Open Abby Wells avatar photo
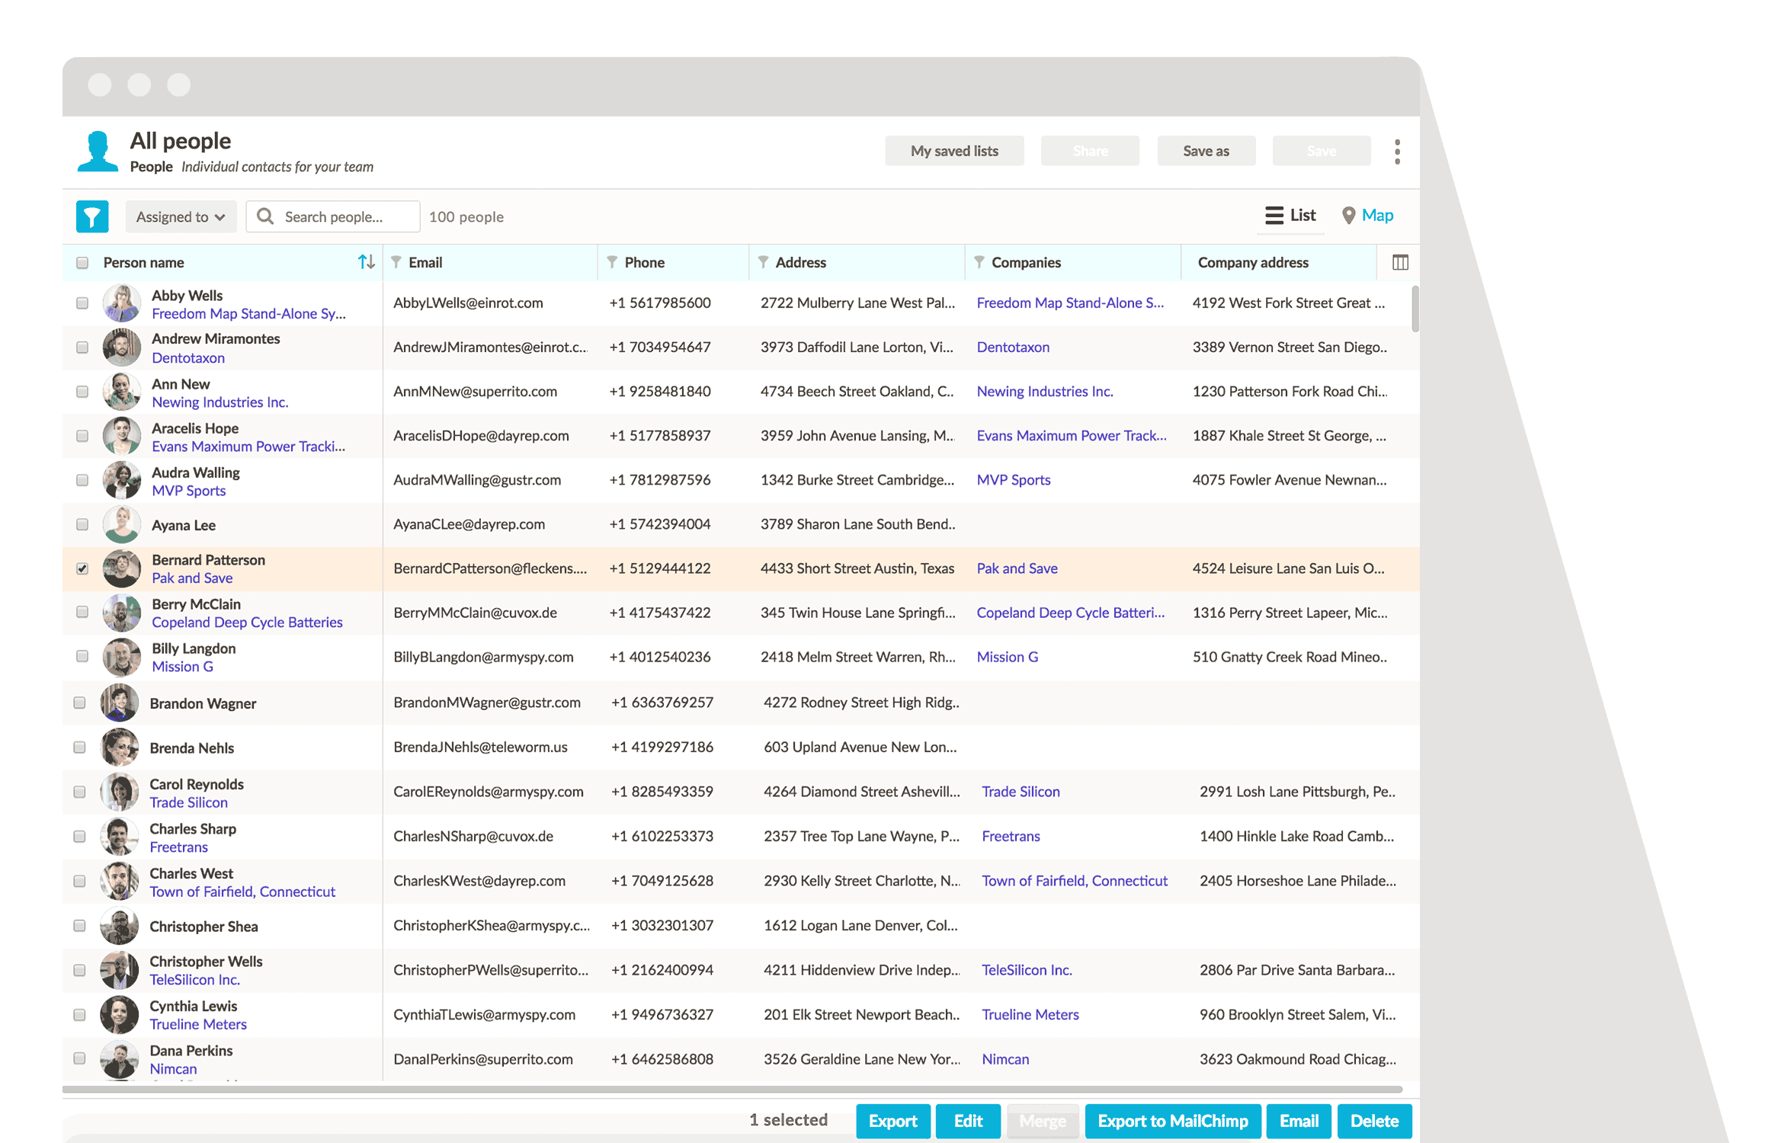This screenshot has width=1788, height=1143. click(x=122, y=303)
